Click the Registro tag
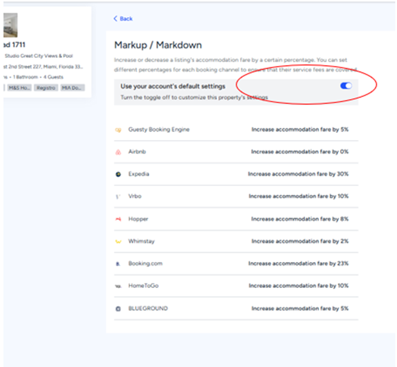This screenshot has height=367, width=397. [x=46, y=88]
